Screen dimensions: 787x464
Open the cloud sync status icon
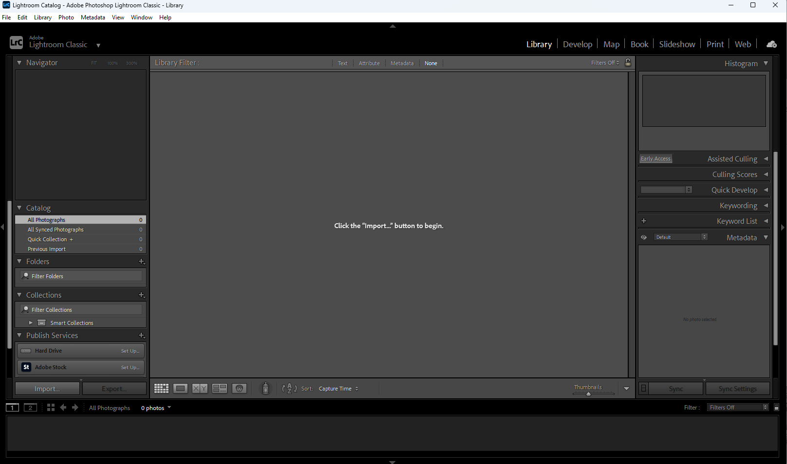[x=771, y=44]
